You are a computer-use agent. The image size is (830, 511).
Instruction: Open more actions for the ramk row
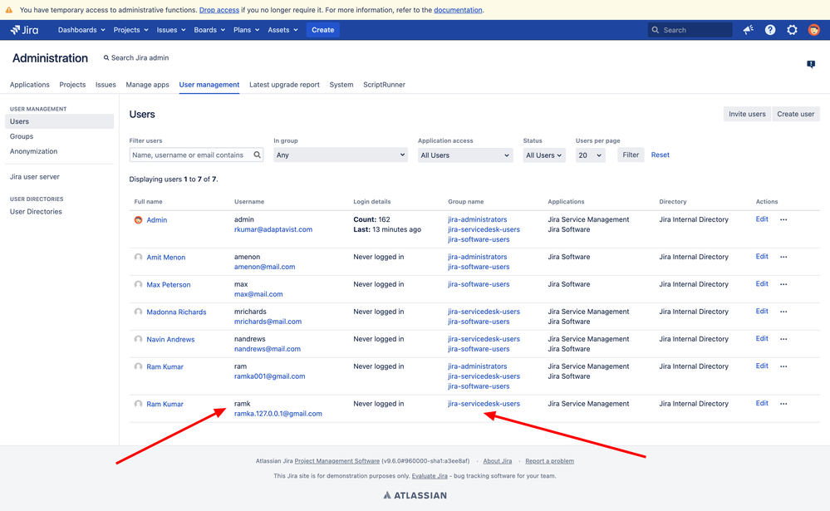[x=783, y=404]
